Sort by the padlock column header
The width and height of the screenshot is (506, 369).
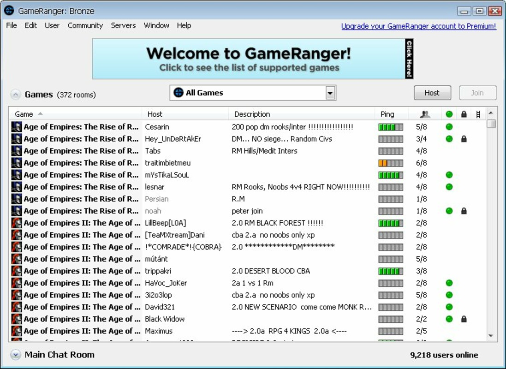coord(464,114)
